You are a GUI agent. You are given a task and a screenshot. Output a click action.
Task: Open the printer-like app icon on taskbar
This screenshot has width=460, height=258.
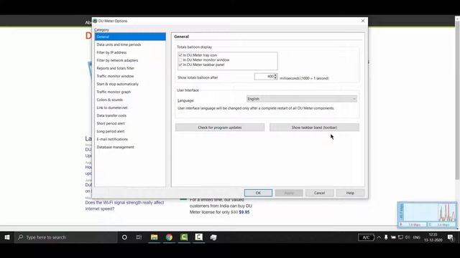tap(213, 237)
